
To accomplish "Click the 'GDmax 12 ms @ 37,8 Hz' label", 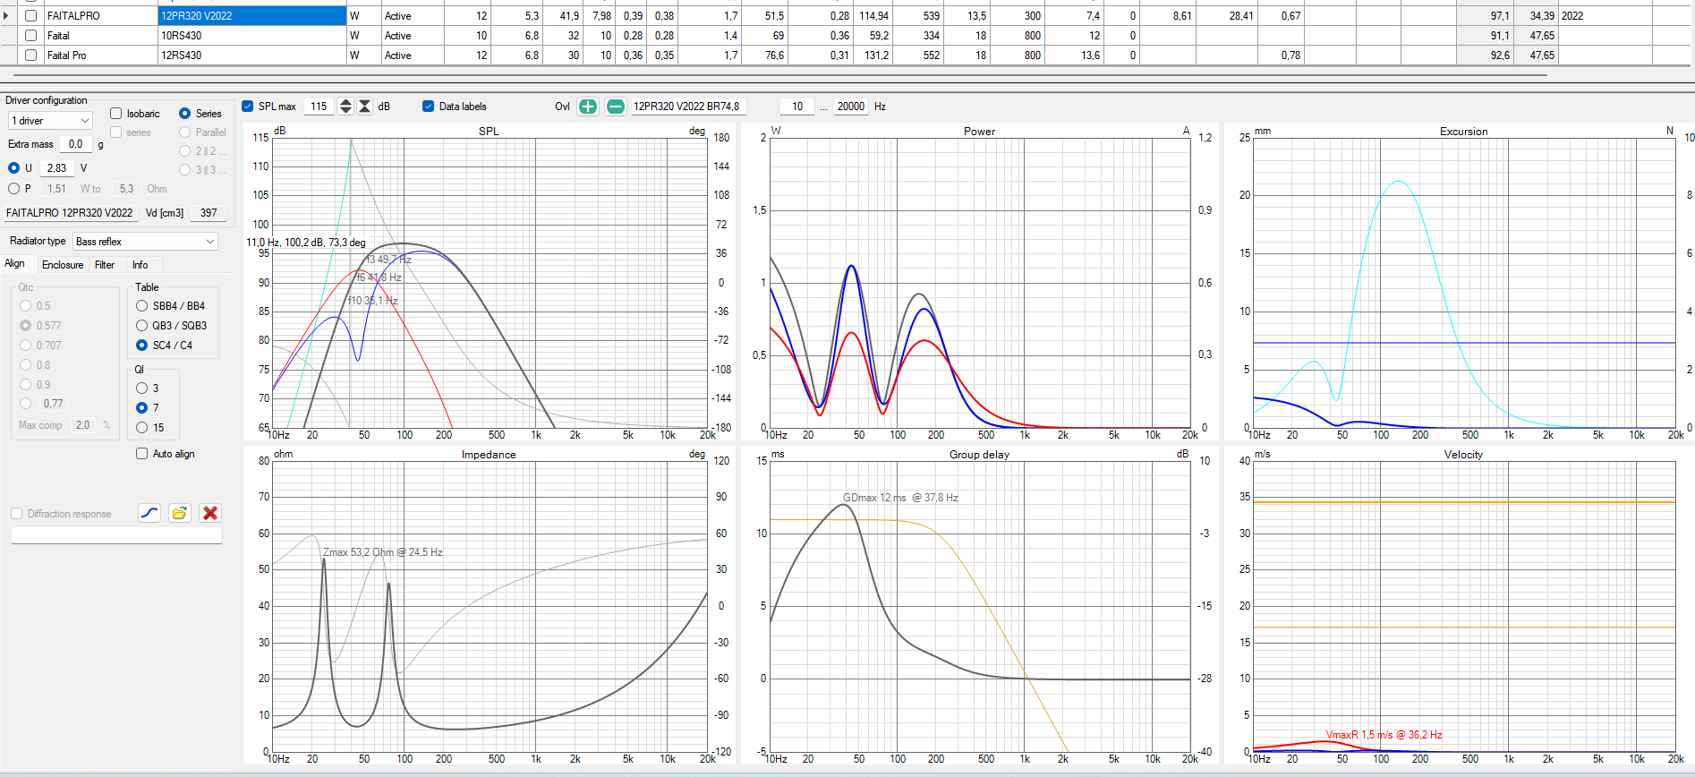I will tap(900, 498).
